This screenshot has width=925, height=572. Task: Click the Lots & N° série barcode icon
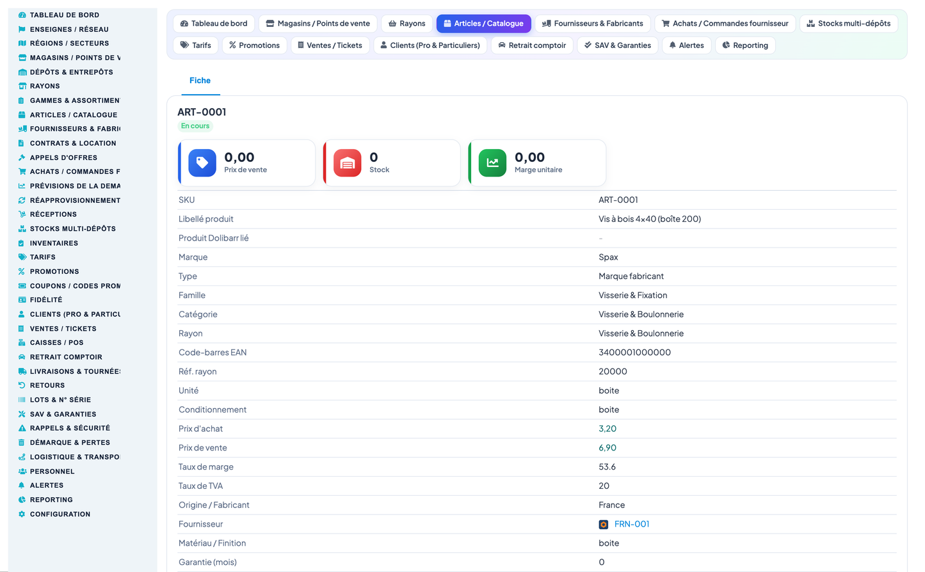pos(22,400)
